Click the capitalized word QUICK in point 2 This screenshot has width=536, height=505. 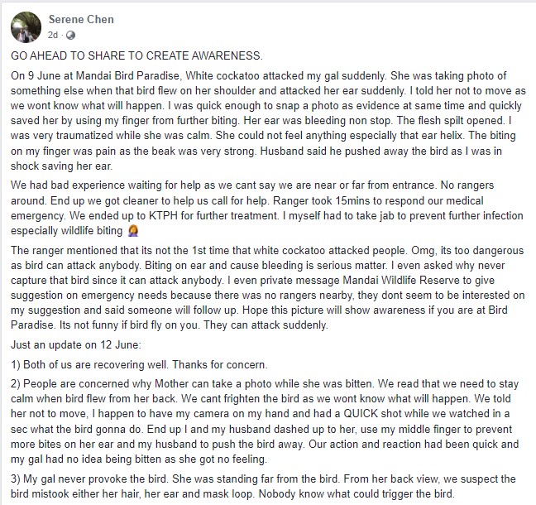(x=361, y=414)
